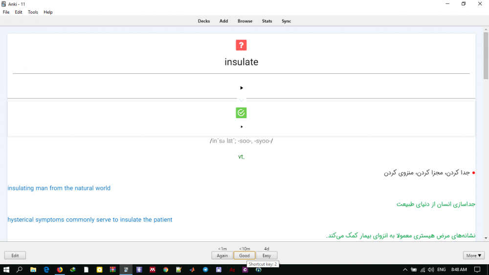Open Telegram from the taskbar
Viewport: 489px width, 275px height.
(205, 270)
